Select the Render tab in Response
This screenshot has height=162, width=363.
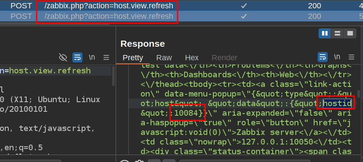[225, 58]
